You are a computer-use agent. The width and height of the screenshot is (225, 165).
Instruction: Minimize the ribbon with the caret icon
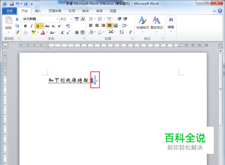(214, 11)
